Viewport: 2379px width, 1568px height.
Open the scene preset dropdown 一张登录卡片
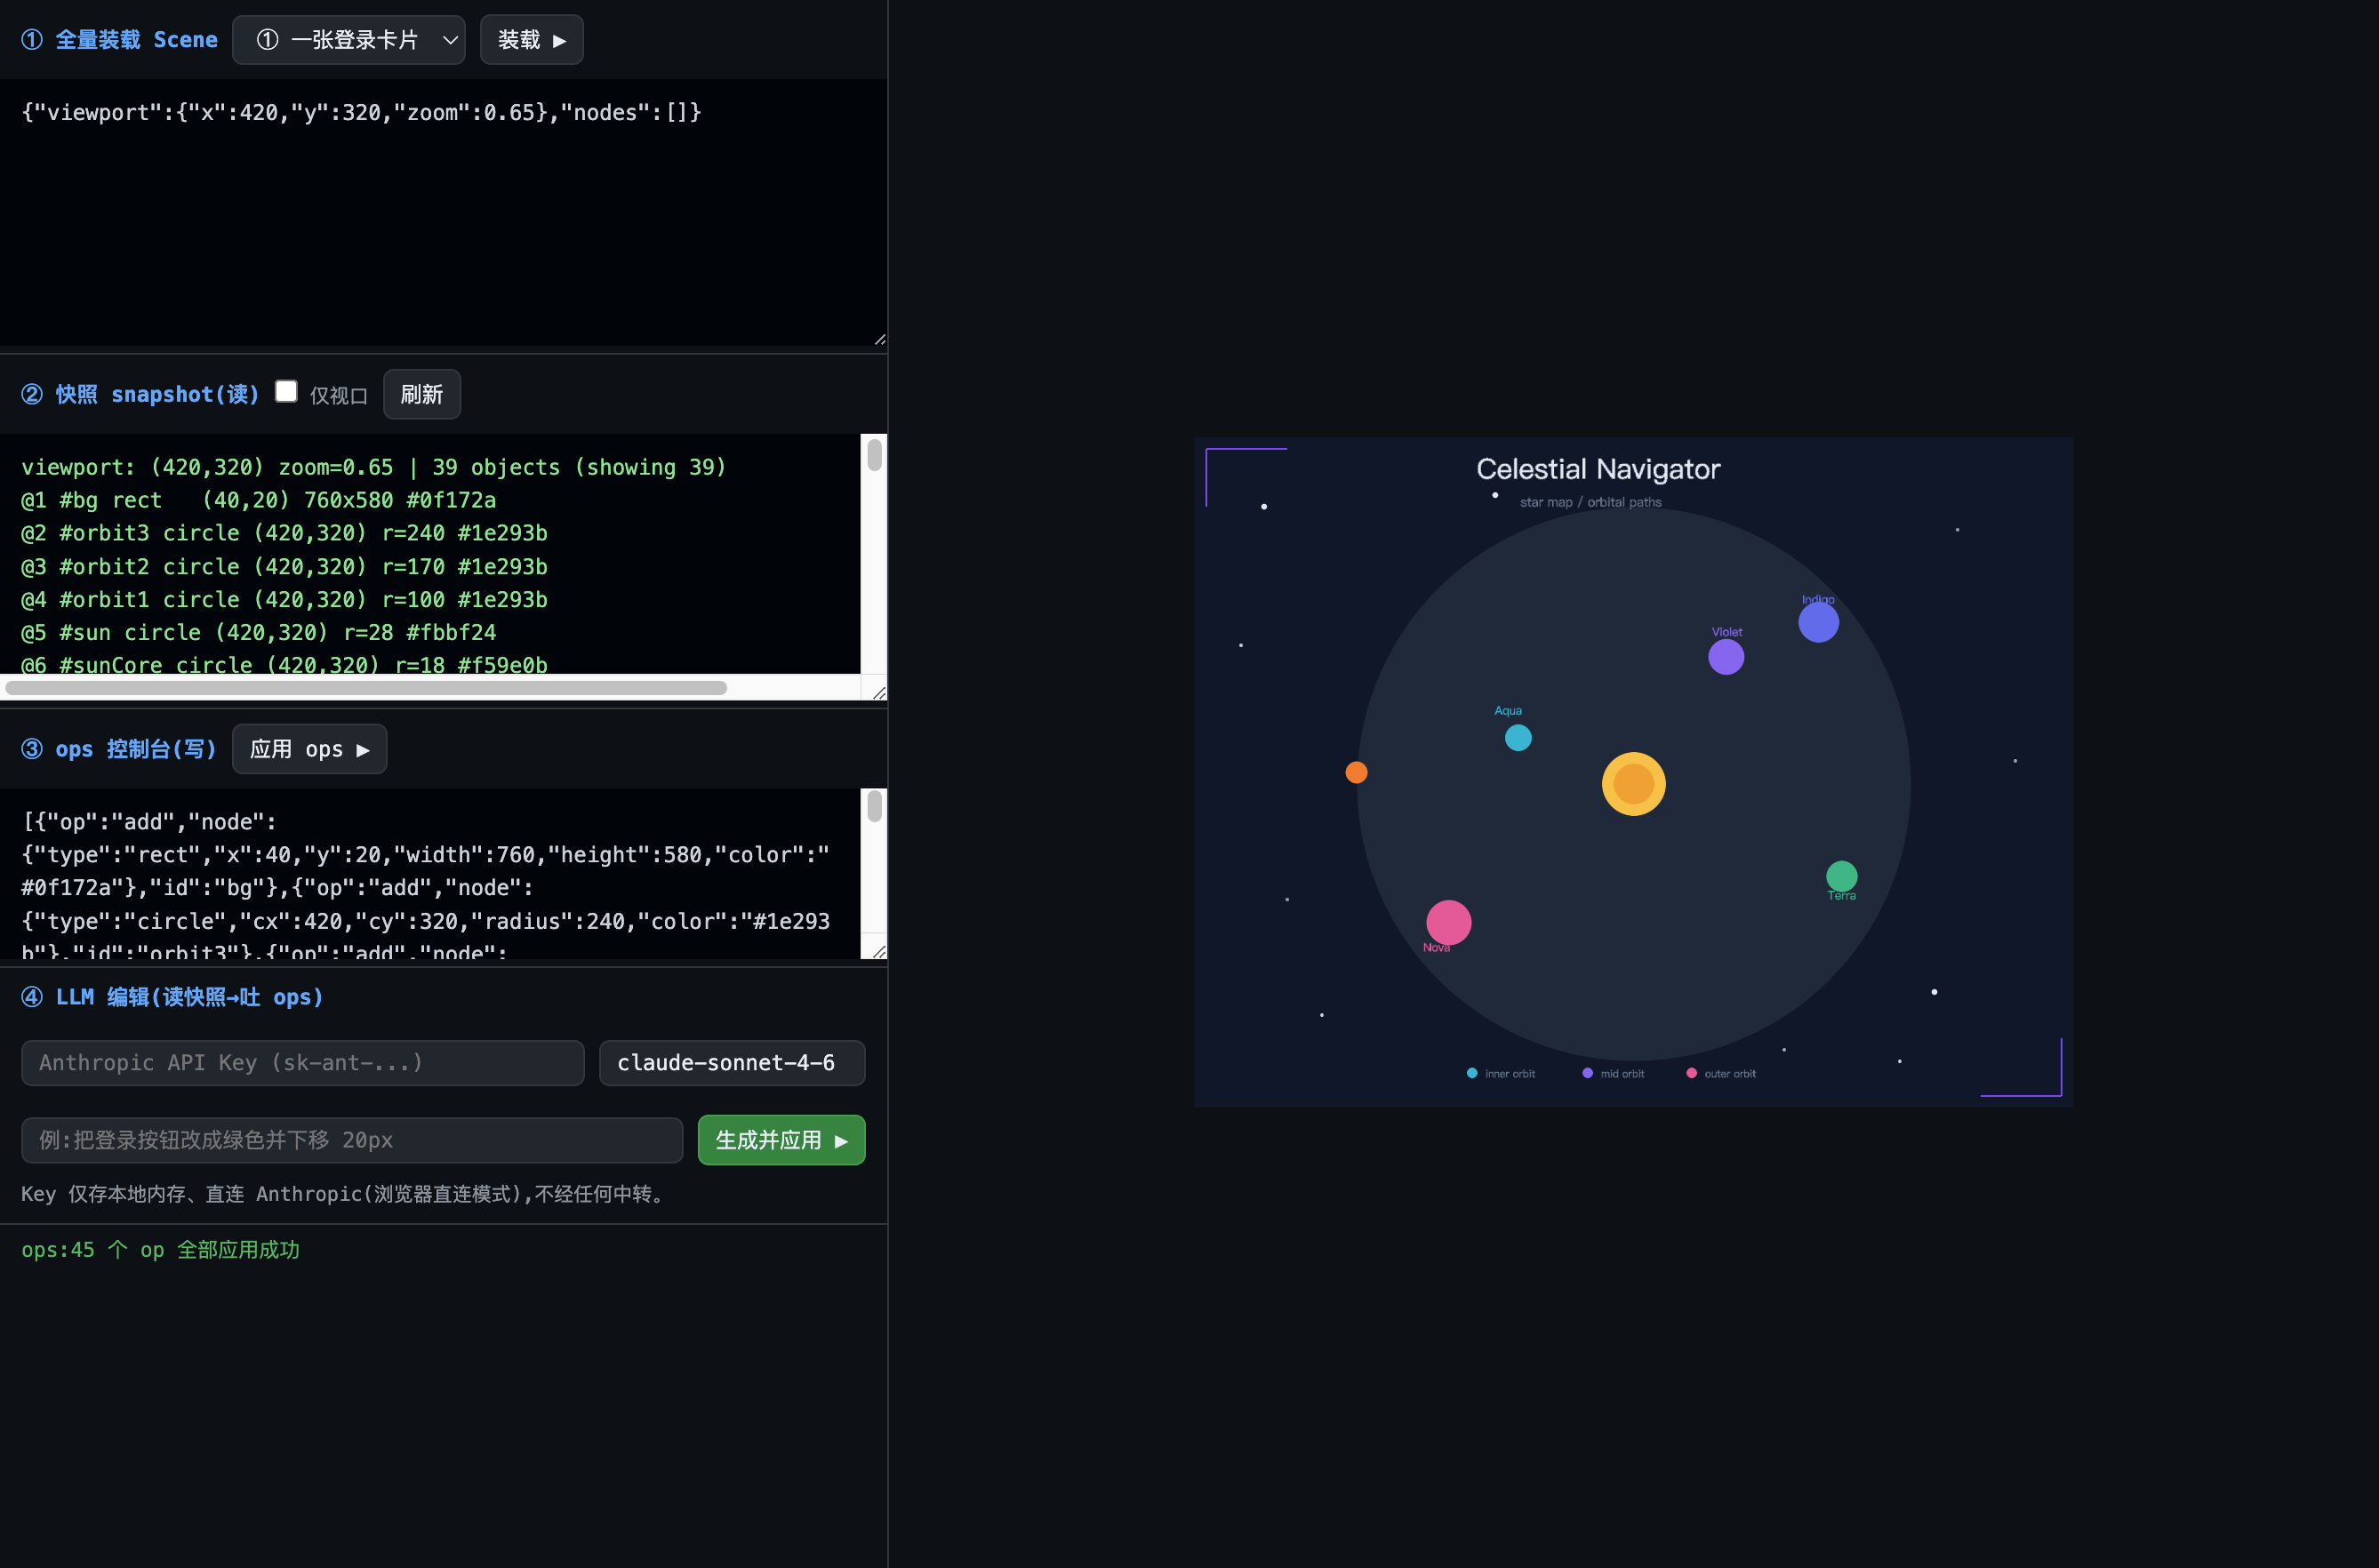[348, 40]
